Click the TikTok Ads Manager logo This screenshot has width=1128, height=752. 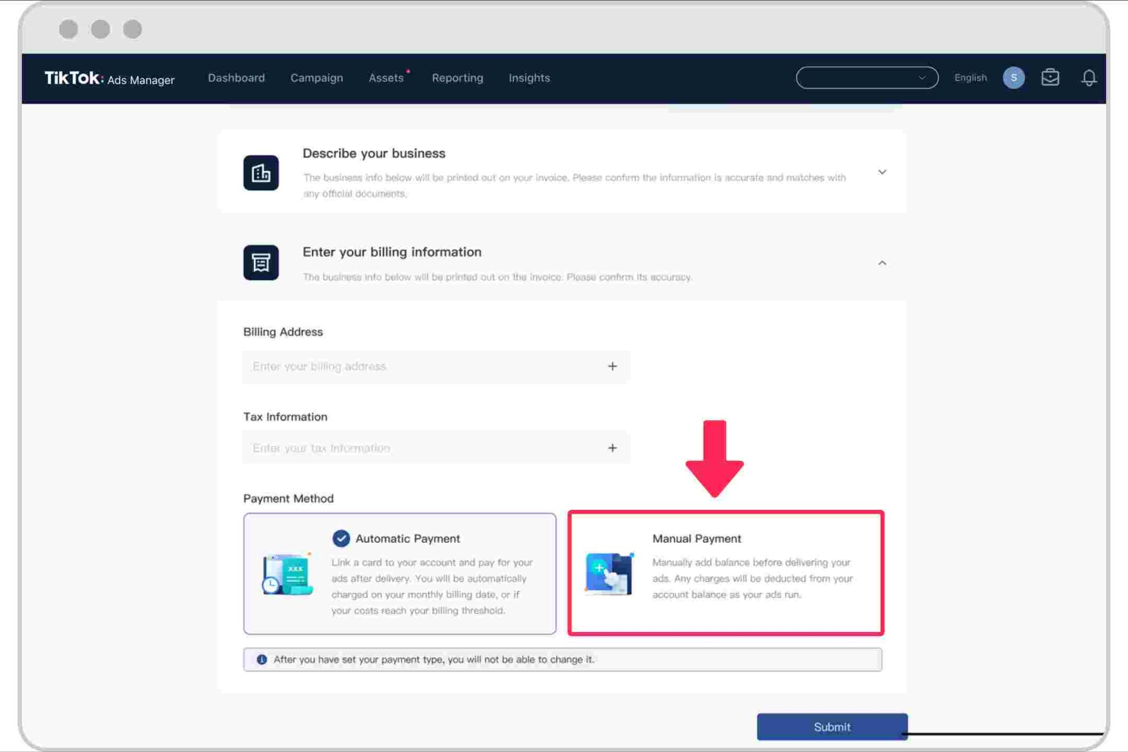(x=109, y=78)
